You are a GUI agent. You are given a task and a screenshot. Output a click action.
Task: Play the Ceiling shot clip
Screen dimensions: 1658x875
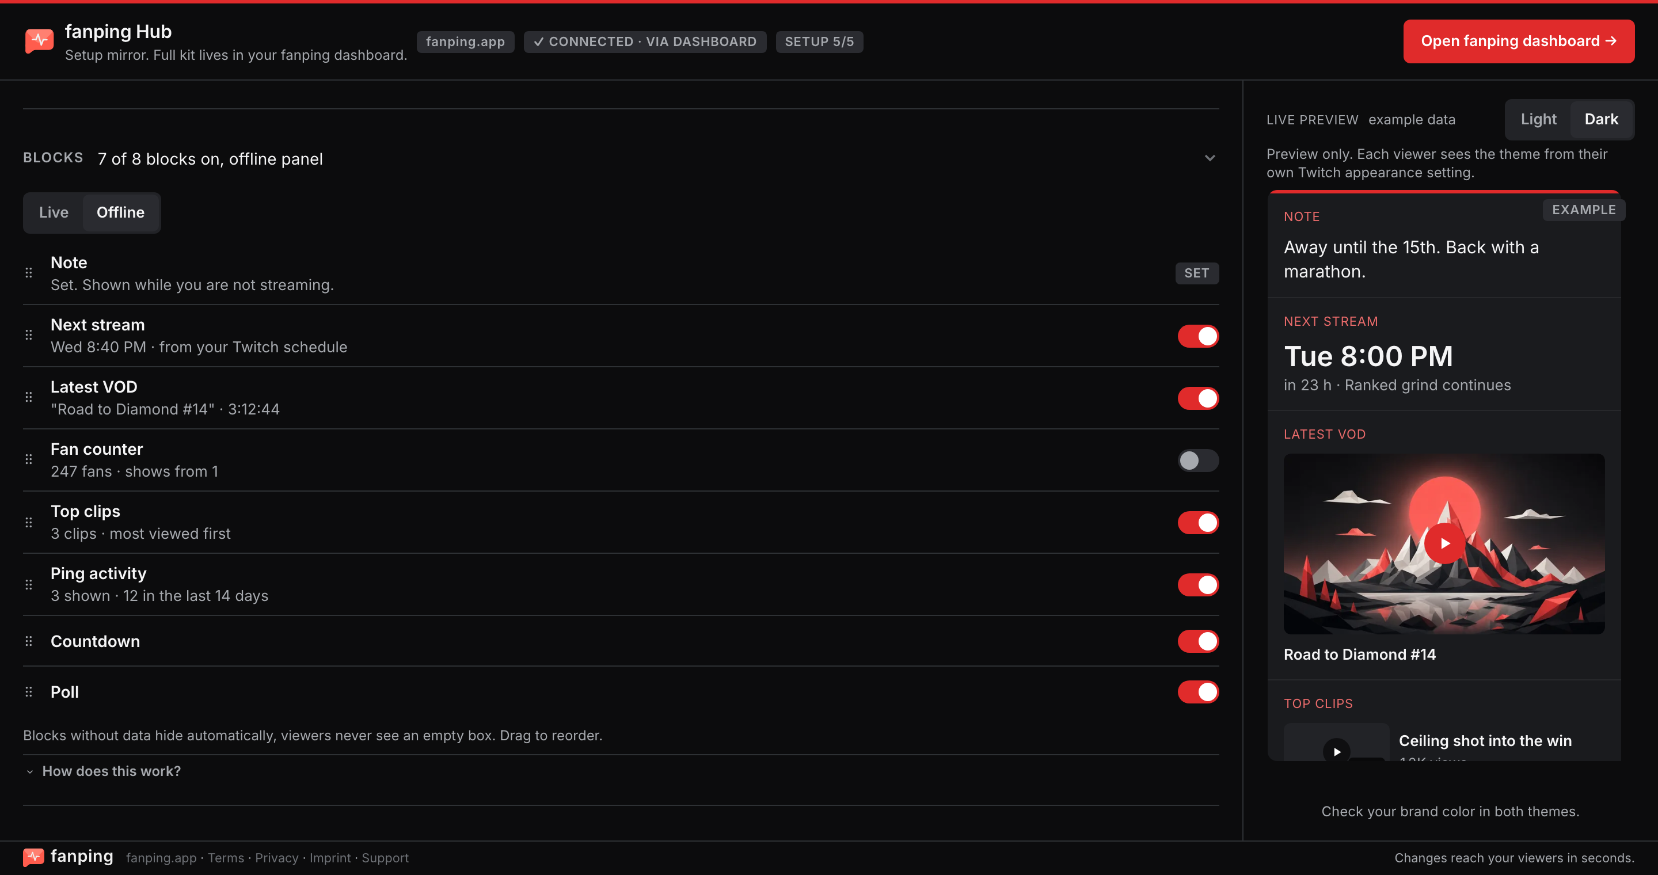[1337, 751]
